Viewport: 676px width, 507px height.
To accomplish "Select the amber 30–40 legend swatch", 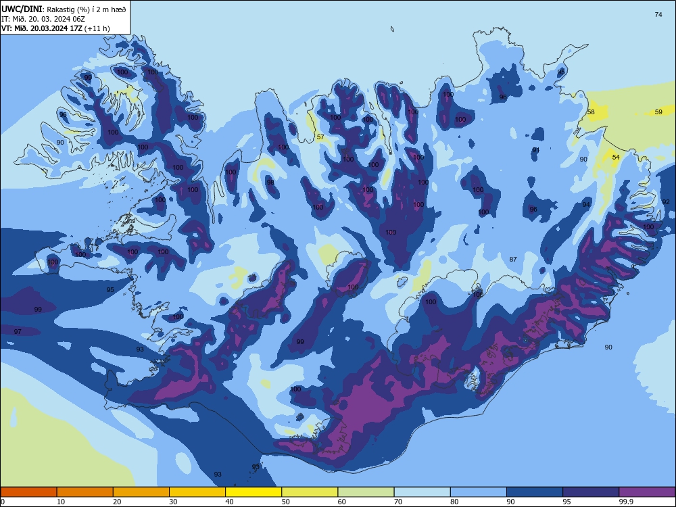I will click(197, 492).
